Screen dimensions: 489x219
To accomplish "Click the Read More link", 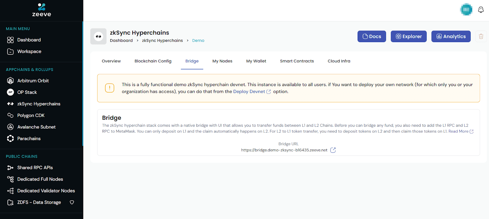I will [x=458, y=131].
